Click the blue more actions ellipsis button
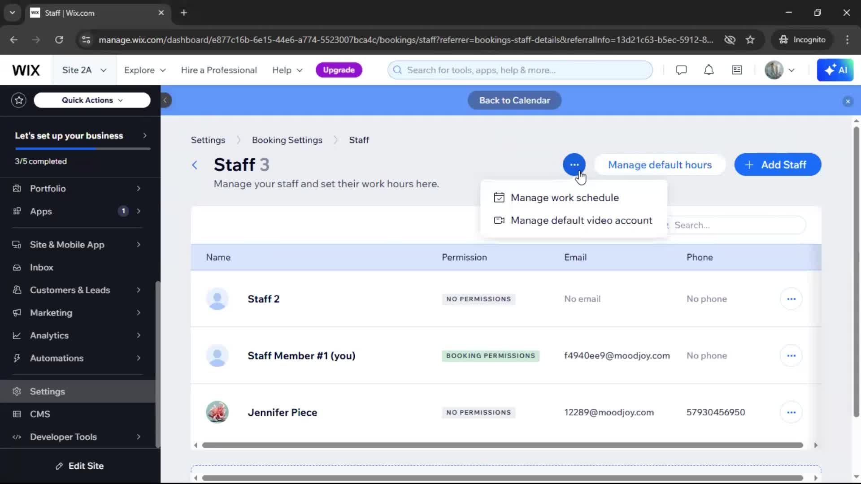861x484 pixels. (574, 165)
